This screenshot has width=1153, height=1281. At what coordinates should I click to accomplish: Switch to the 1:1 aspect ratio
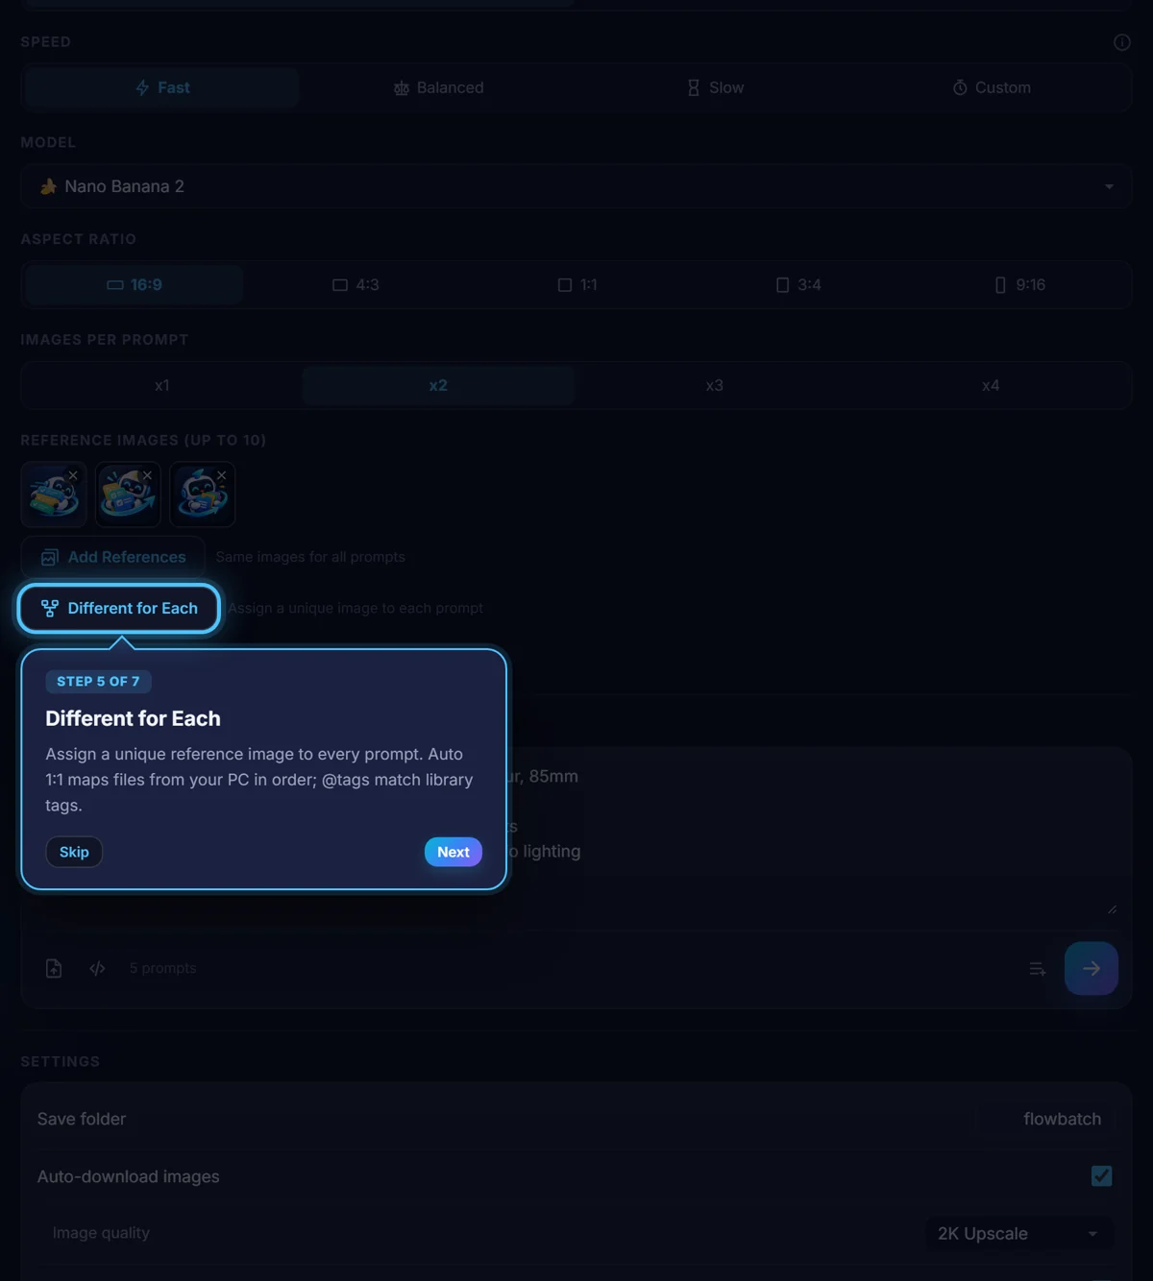tap(577, 285)
